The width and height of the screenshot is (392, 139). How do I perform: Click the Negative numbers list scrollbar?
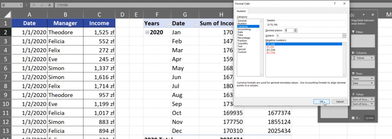coord(344,60)
